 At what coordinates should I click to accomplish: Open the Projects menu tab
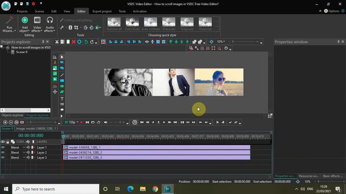(22, 11)
